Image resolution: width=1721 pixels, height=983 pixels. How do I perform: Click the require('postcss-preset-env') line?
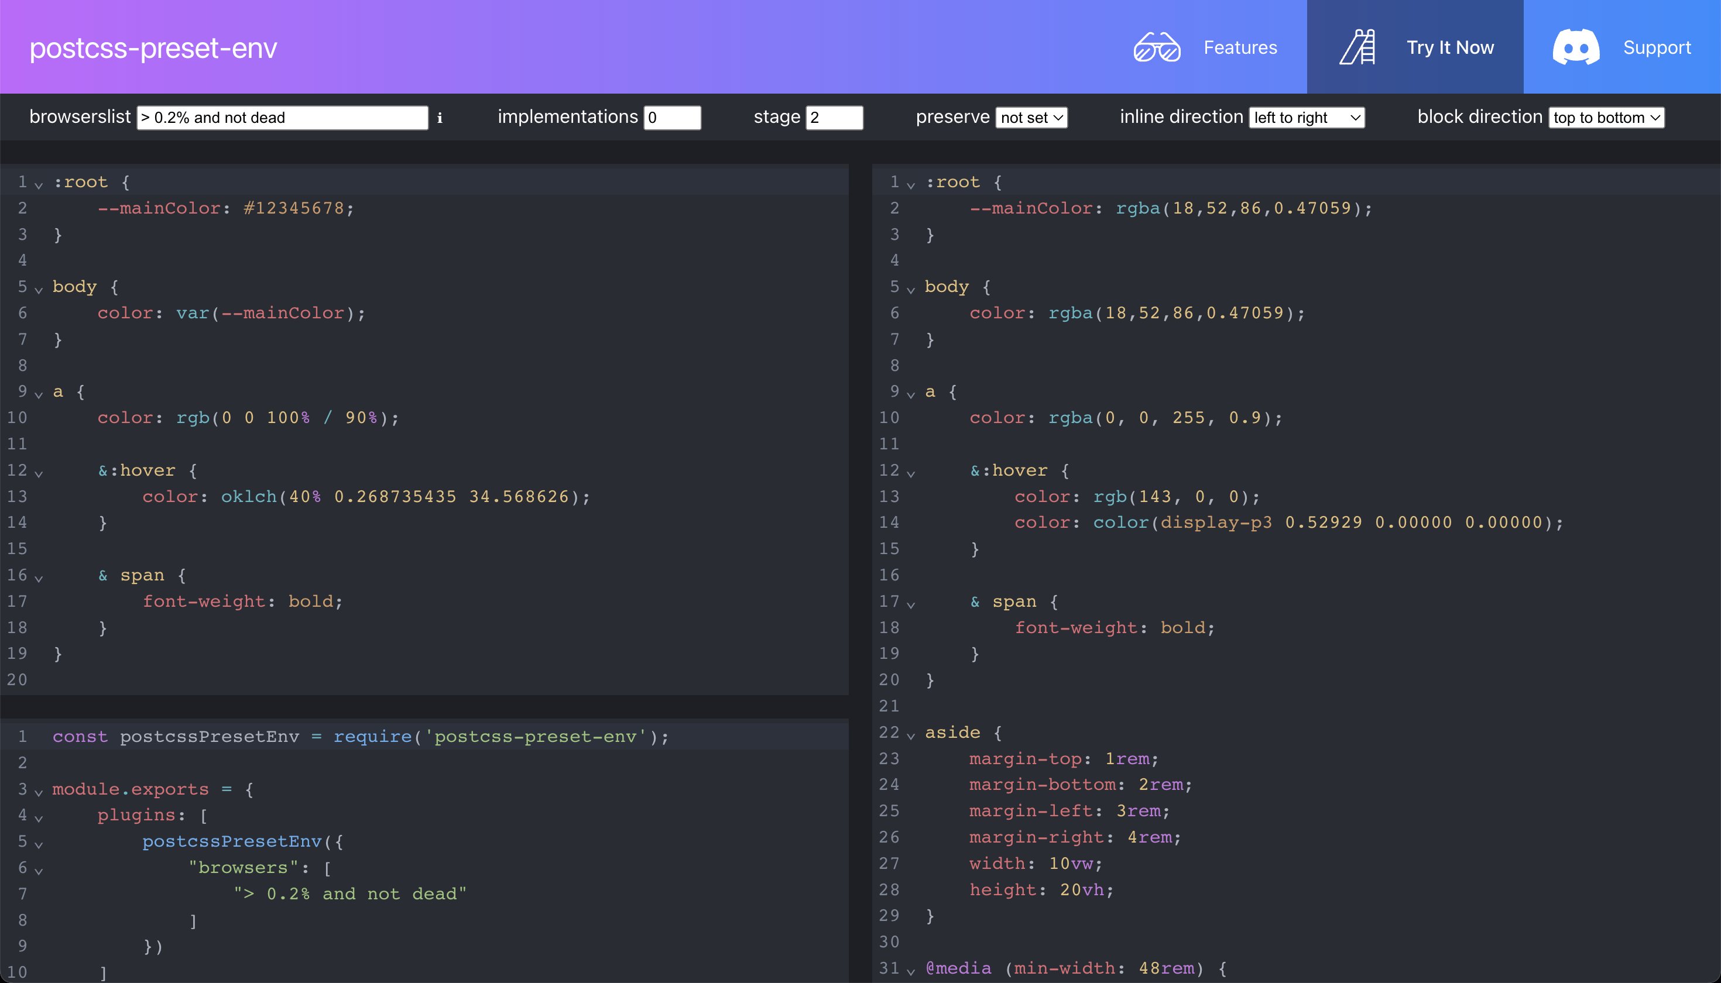coord(361,736)
